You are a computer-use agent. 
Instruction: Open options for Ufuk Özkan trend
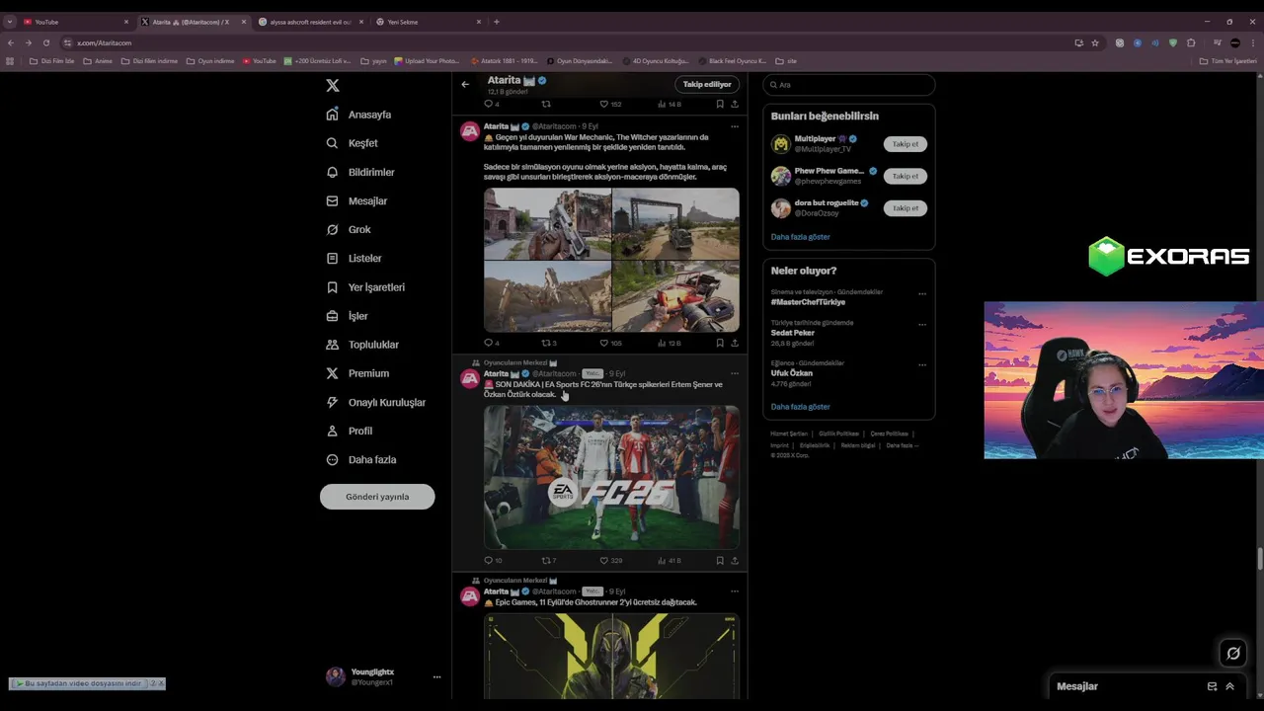click(x=922, y=364)
